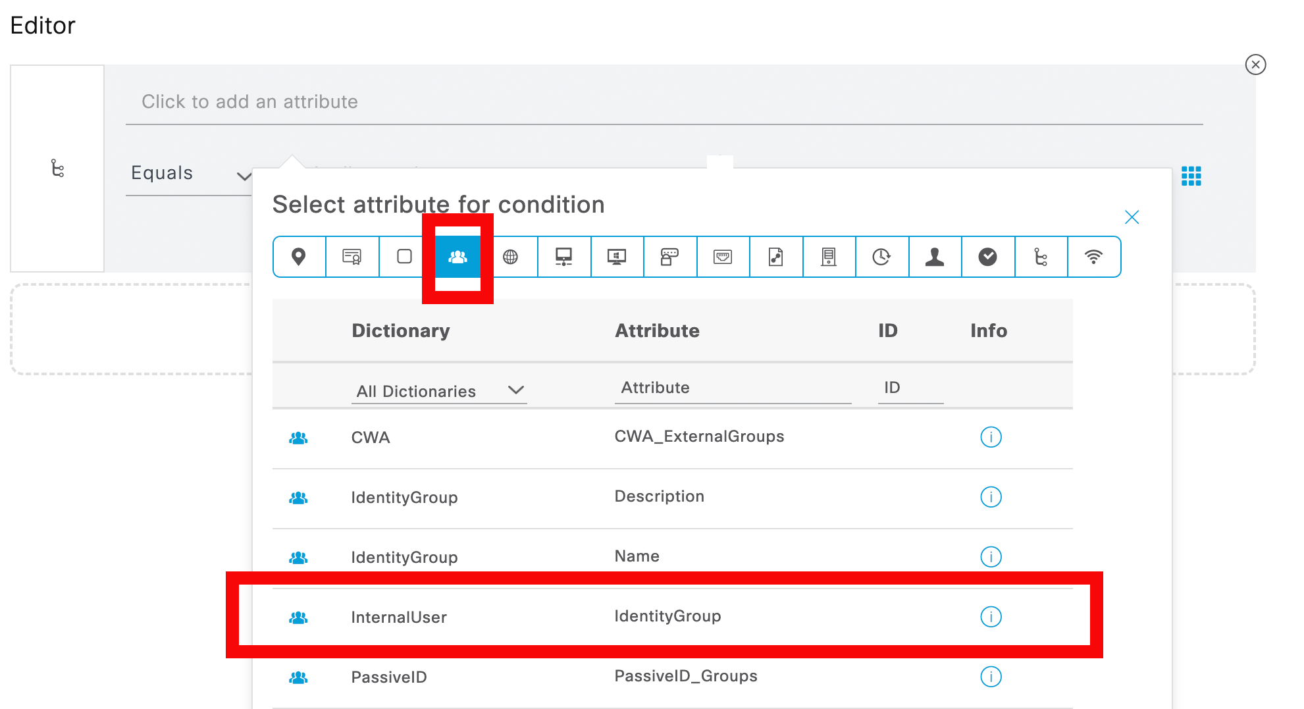Select the PassiveID_Groups attribute
Image resolution: width=1304 pixels, height=709 pixels.
tap(686, 676)
